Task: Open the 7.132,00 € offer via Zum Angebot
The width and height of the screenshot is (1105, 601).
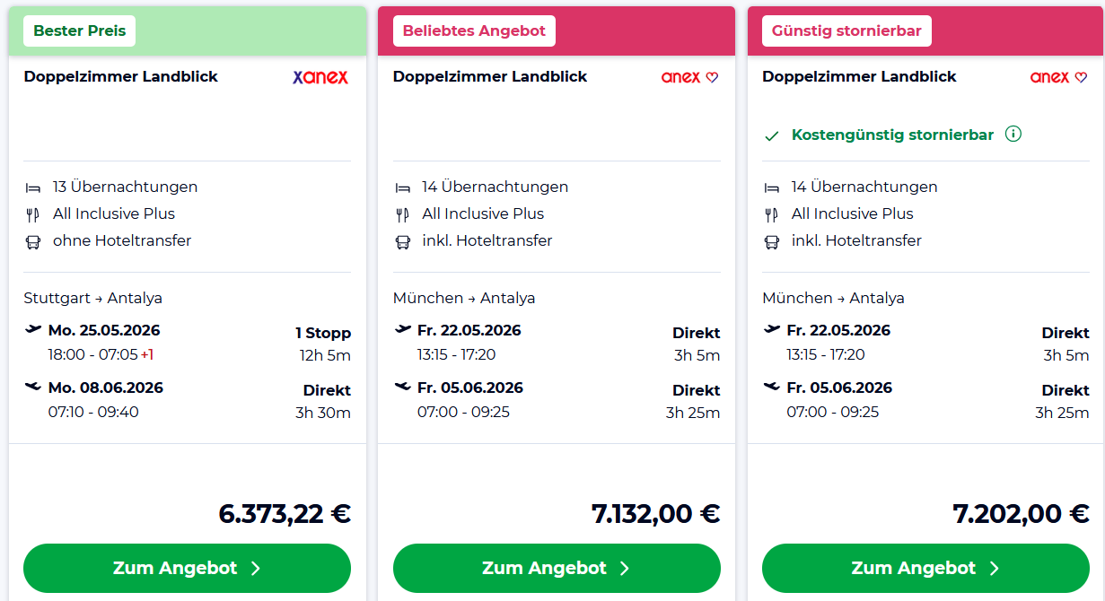Action: [x=557, y=568]
